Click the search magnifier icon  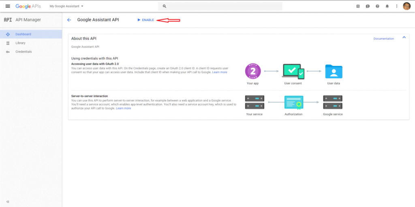[165, 6]
